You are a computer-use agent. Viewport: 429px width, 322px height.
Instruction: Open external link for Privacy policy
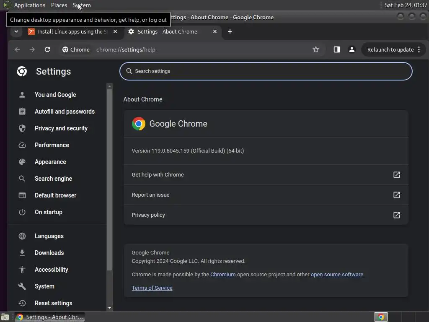tap(396, 215)
